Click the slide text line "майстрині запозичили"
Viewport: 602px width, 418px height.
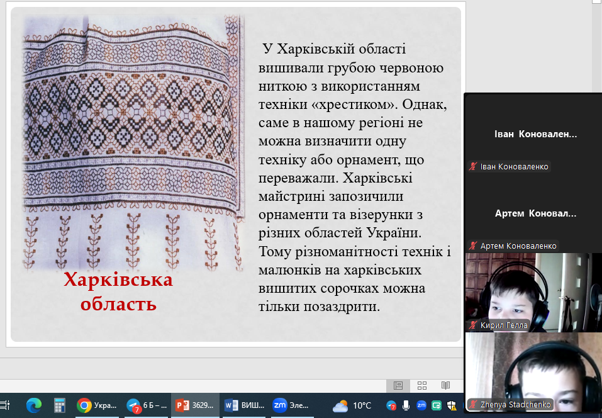point(331,196)
